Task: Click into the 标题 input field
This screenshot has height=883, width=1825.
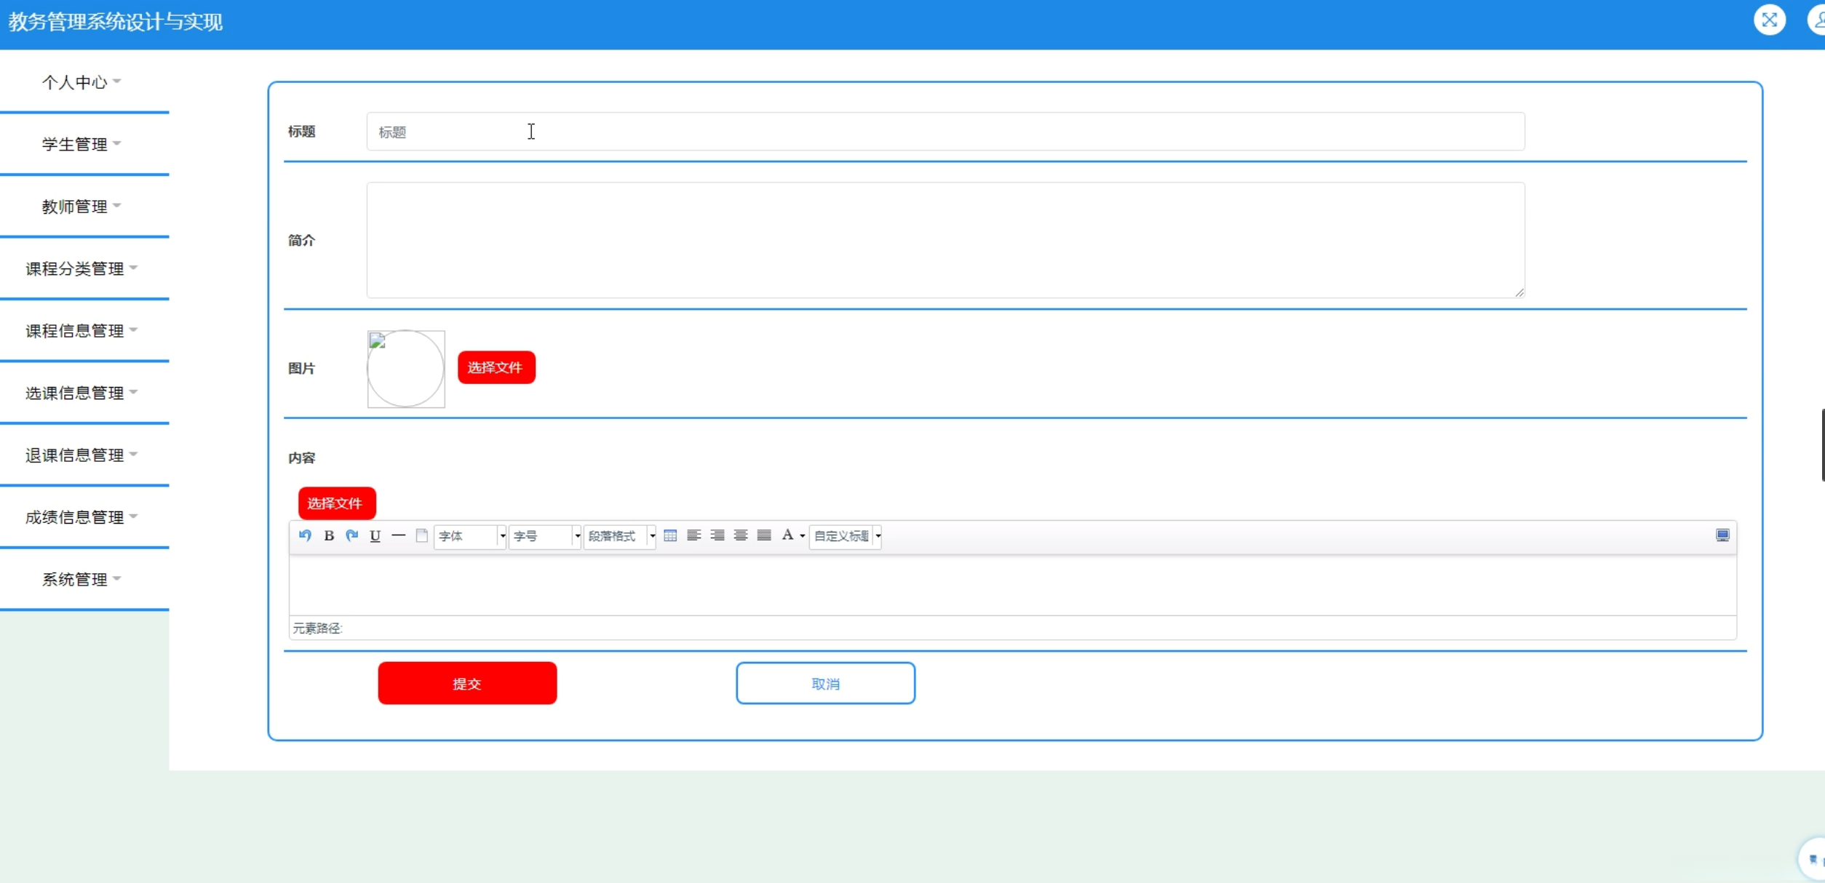Action: [945, 132]
